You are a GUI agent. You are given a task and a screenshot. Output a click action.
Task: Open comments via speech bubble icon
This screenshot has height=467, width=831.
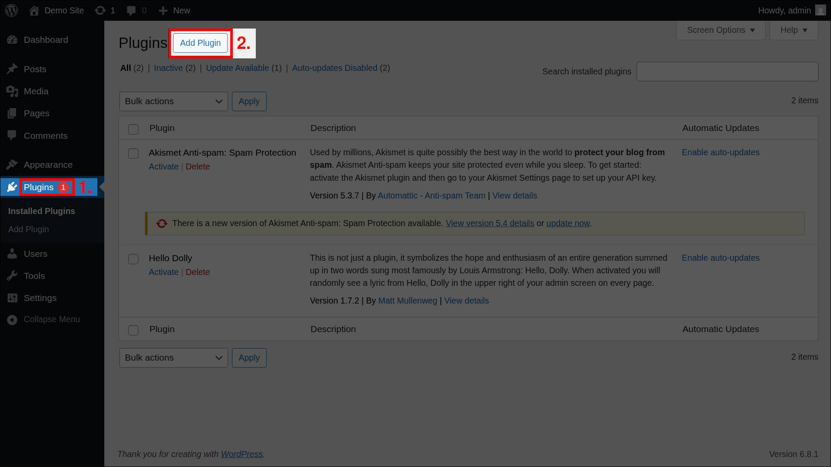click(x=132, y=10)
